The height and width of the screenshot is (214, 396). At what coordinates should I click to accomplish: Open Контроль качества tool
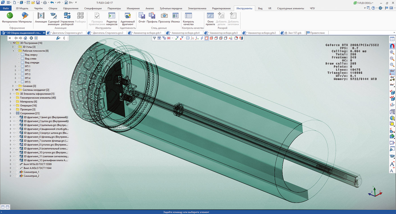pos(188,19)
